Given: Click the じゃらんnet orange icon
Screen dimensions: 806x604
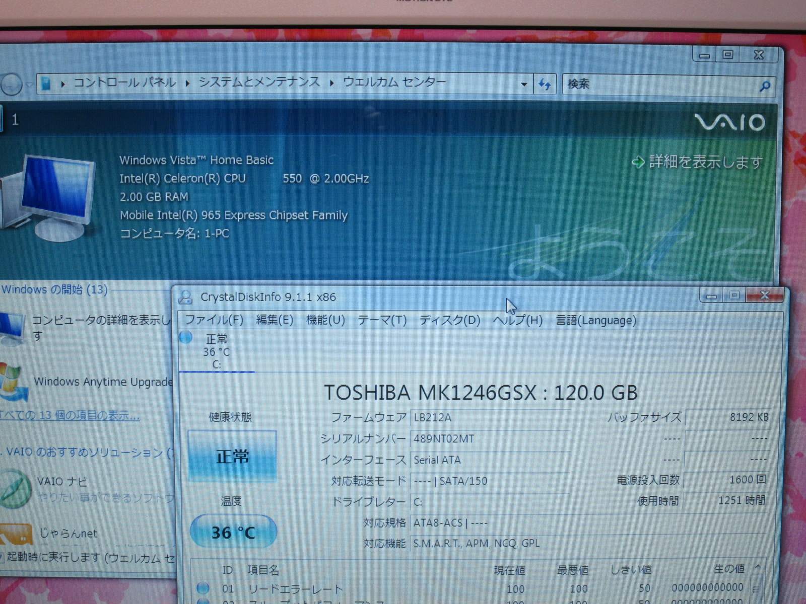Looking at the screenshot, I should point(15,535).
